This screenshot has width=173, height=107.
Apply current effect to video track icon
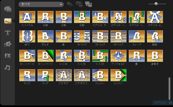pos(79,4)
